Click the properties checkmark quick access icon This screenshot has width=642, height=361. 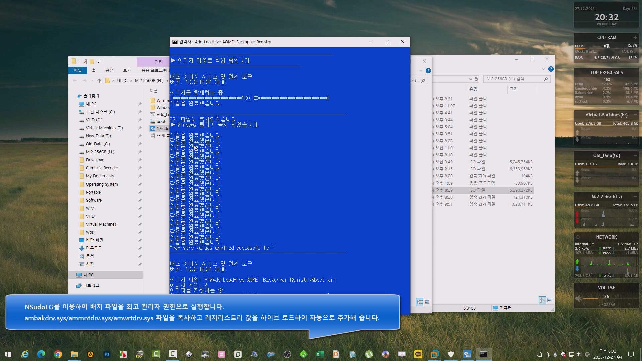(x=85, y=62)
